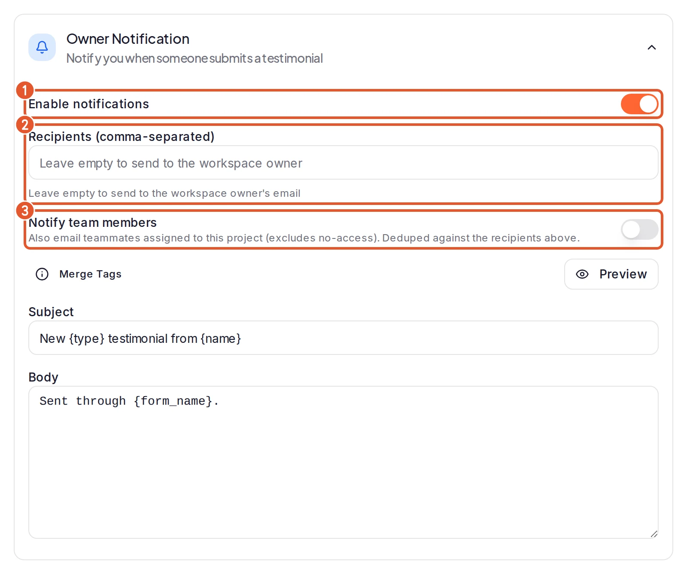Focus the Subject input field
Screen dimensions: 687x574
343,338
